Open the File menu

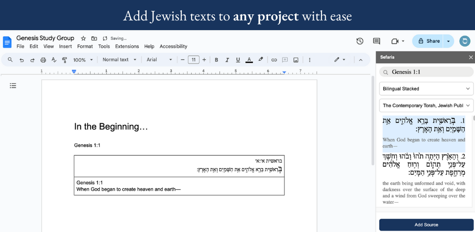20,46
